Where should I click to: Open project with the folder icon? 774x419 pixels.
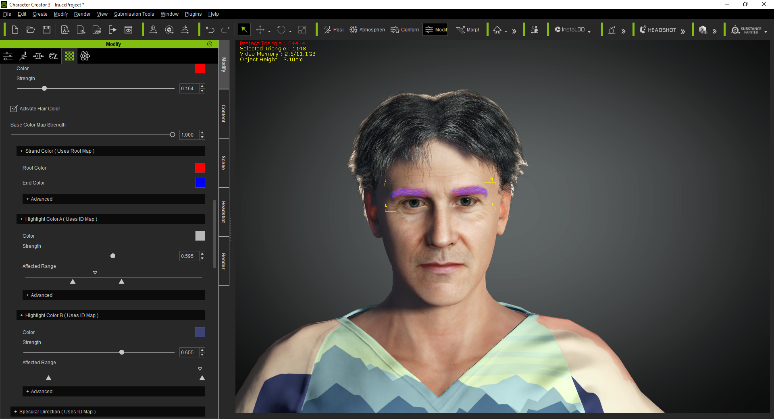pyautogui.click(x=31, y=30)
